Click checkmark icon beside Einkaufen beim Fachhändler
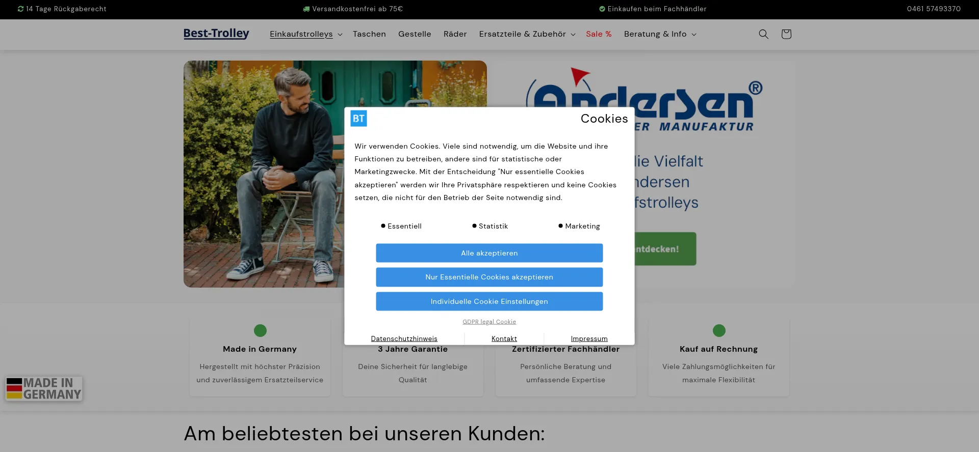The height and width of the screenshot is (452, 979). 602,9
